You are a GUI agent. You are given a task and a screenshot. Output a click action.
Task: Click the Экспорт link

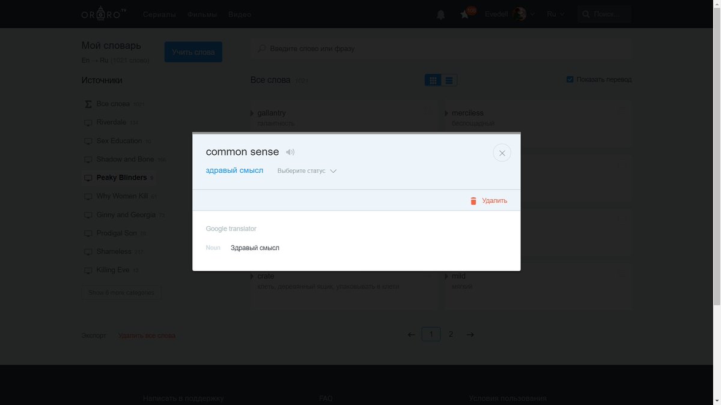(94, 335)
